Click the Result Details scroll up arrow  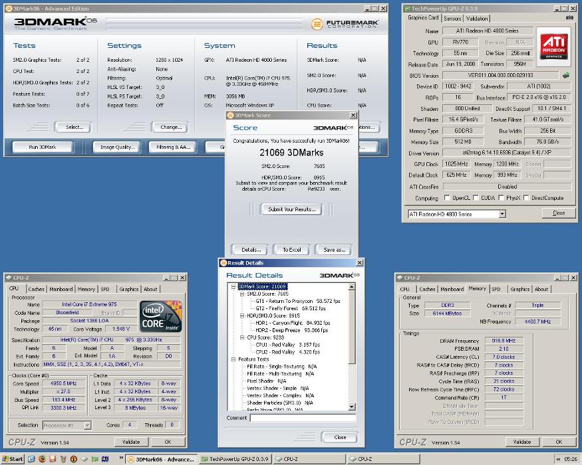[353, 286]
